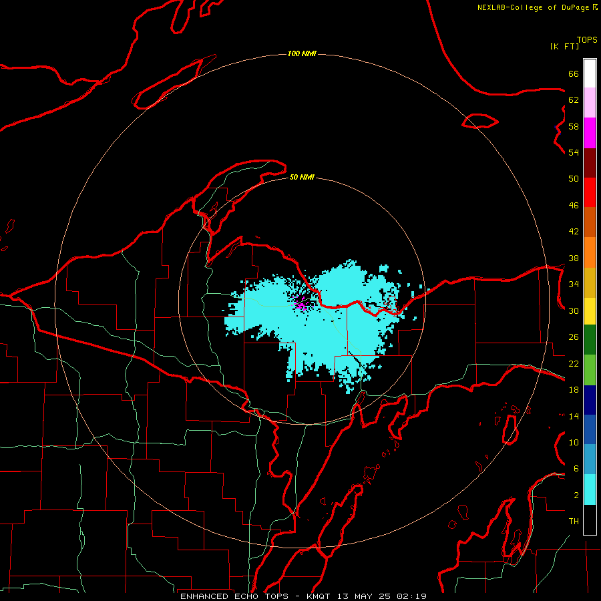Click the gold 34 kft legend swatch
This screenshot has width=601, height=601.
590,282
